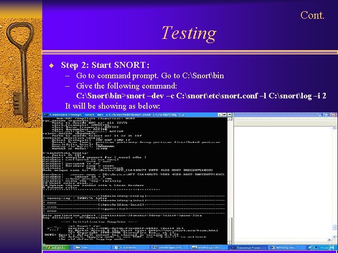Click the 'Initialization Complete' console line
The height and width of the screenshot is (253, 338).
tap(99, 222)
